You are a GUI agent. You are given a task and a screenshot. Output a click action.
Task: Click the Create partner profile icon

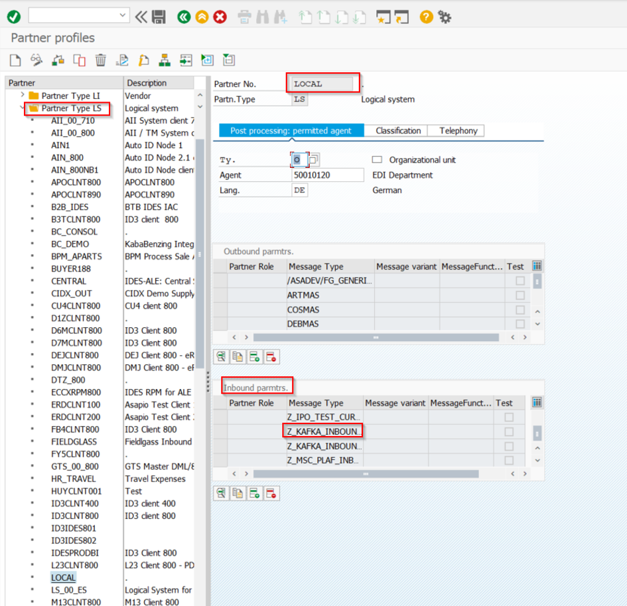coord(15,60)
